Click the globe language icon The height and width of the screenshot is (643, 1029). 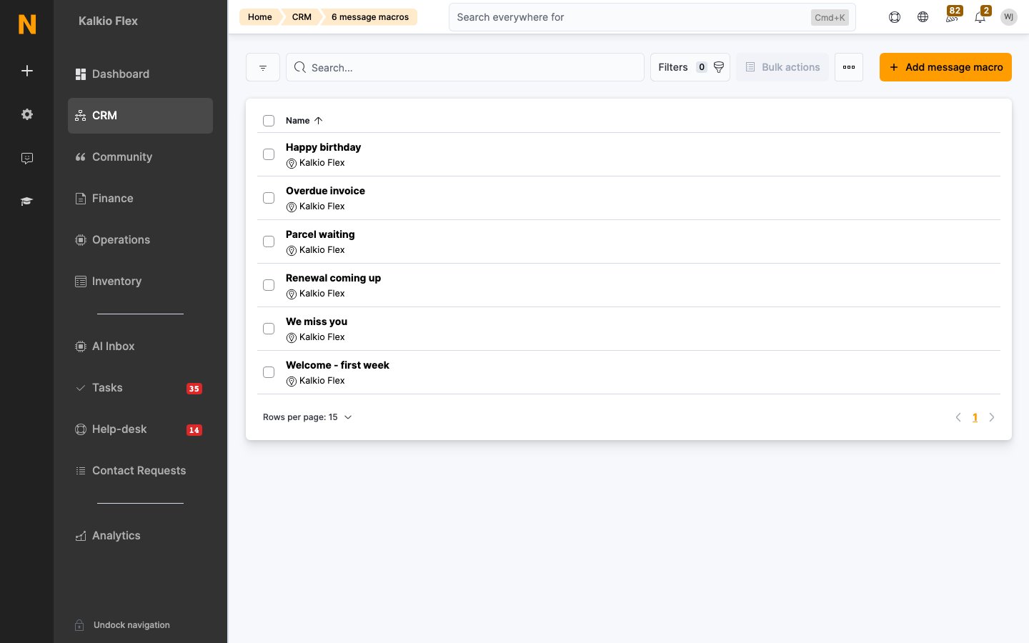[x=923, y=17]
